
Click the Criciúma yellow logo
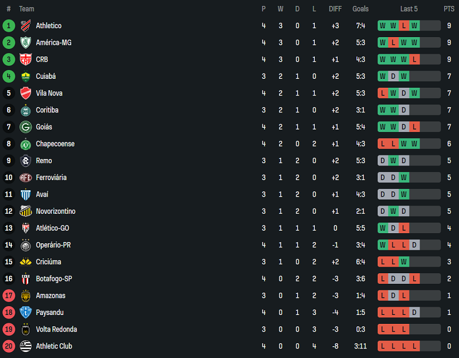pos(25,262)
